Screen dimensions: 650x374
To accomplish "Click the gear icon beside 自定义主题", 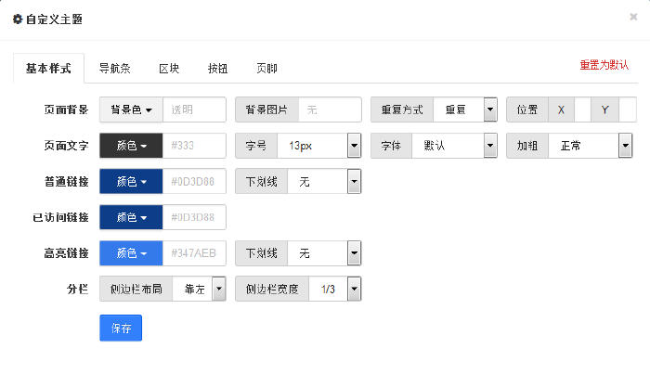I will 17,19.
